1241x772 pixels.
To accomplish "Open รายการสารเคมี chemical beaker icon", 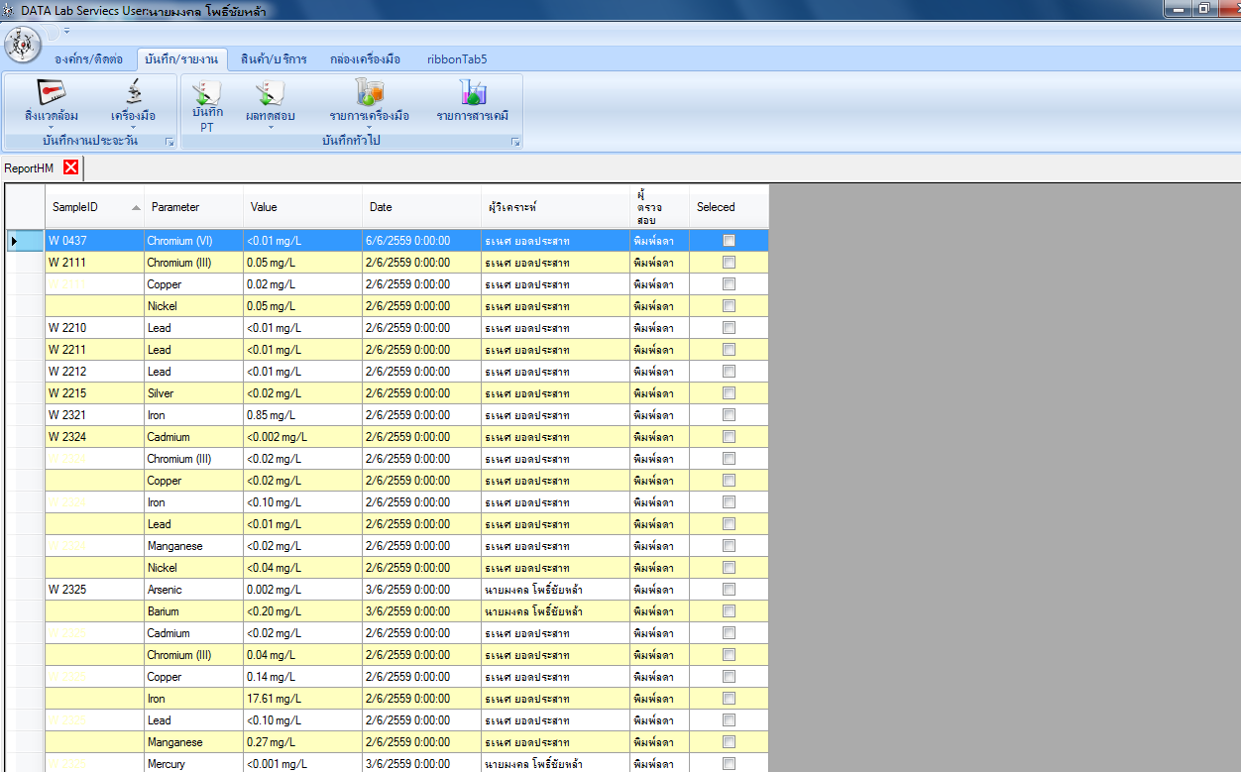I will click(x=473, y=94).
